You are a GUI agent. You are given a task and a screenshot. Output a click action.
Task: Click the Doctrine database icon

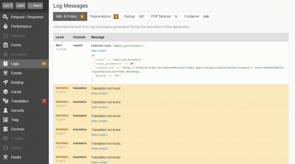click(6, 129)
